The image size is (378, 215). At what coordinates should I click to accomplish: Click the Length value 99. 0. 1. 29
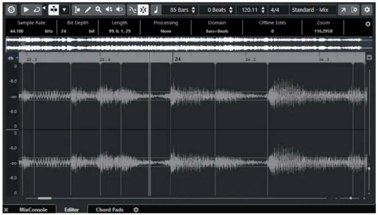click(119, 31)
